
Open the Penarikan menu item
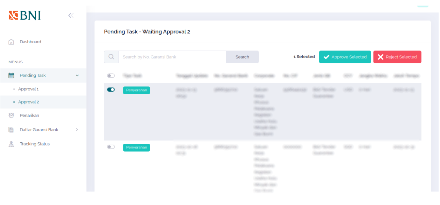29,115
